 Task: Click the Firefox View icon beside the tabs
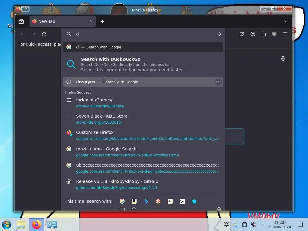click(21, 21)
